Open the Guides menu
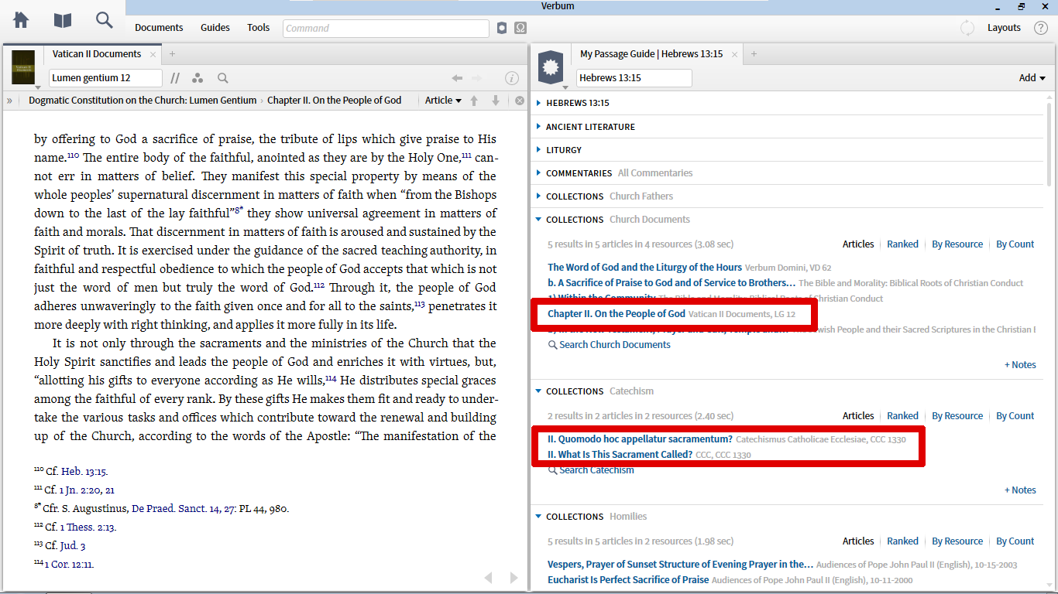This screenshot has height=594, width=1058. point(215,28)
